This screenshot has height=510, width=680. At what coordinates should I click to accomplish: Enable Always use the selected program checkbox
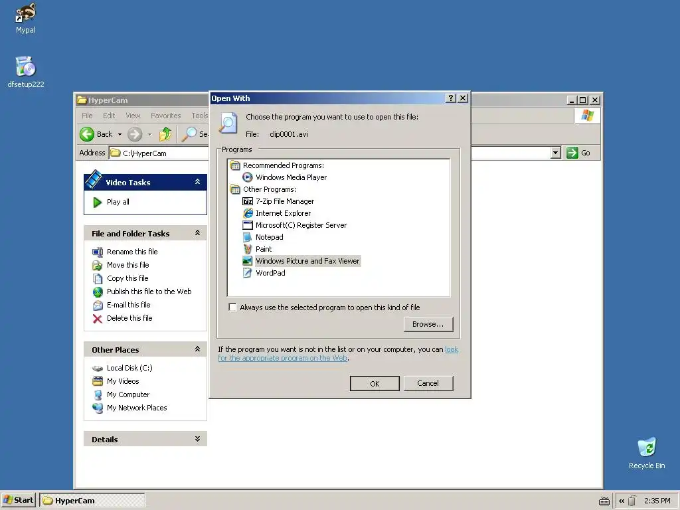pyautogui.click(x=233, y=307)
